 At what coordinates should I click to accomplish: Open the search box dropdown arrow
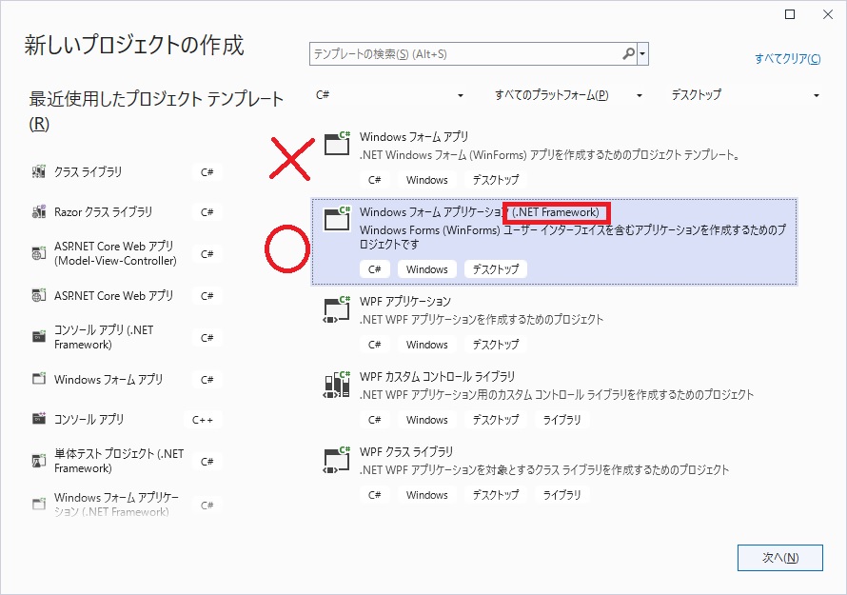[642, 54]
